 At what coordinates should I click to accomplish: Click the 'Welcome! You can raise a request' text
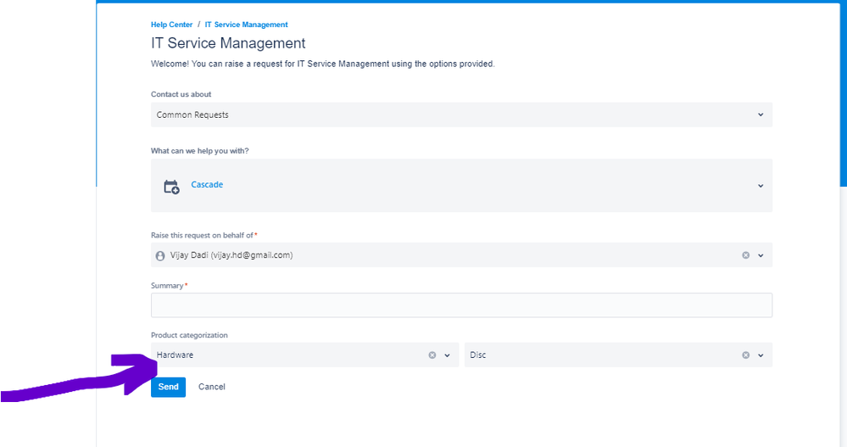[x=322, y=64]
